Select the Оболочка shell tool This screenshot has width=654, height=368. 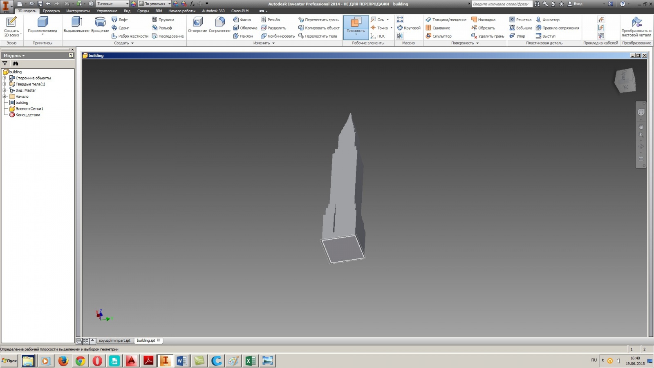[x=245, y=28]
